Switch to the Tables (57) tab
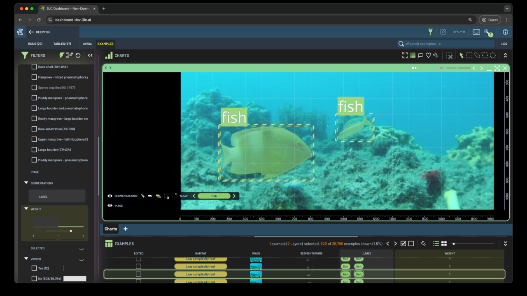Image resolution: width=527 pixels, height=296 pixels. point(62,44)
